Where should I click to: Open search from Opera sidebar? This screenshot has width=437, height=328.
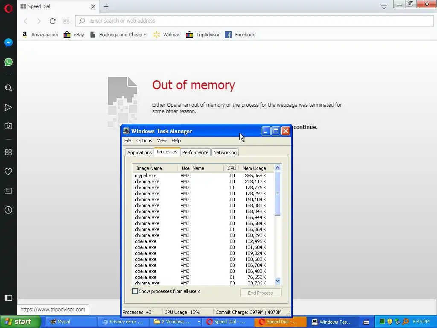pyautogui.click(x=9, y=88)
